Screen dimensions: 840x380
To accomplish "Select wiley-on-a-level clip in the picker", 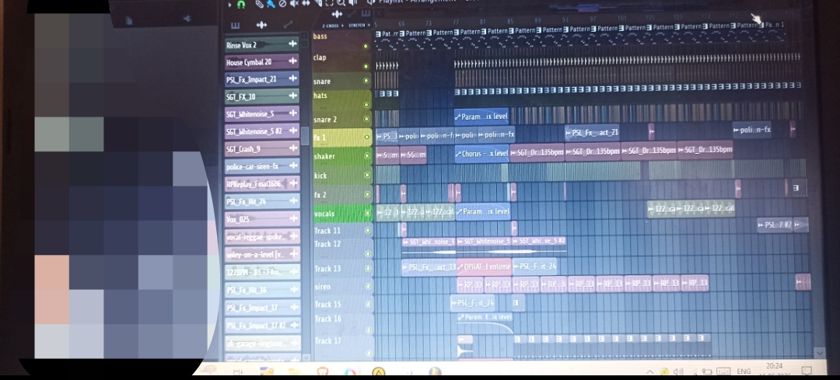I will click(262, 254).
